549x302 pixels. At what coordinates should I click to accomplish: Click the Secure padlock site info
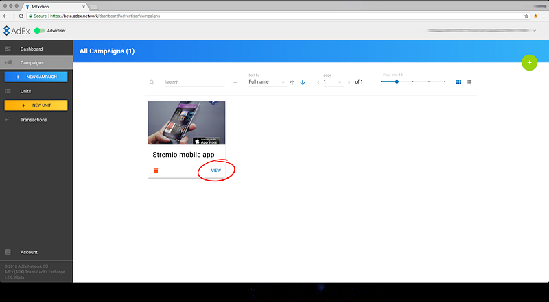[x=38, y=16]
